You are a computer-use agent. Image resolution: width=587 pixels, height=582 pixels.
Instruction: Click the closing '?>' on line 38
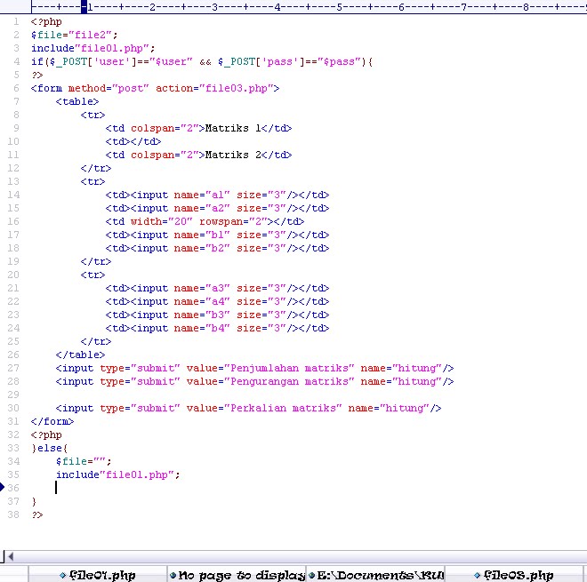[x=37, y=514]
